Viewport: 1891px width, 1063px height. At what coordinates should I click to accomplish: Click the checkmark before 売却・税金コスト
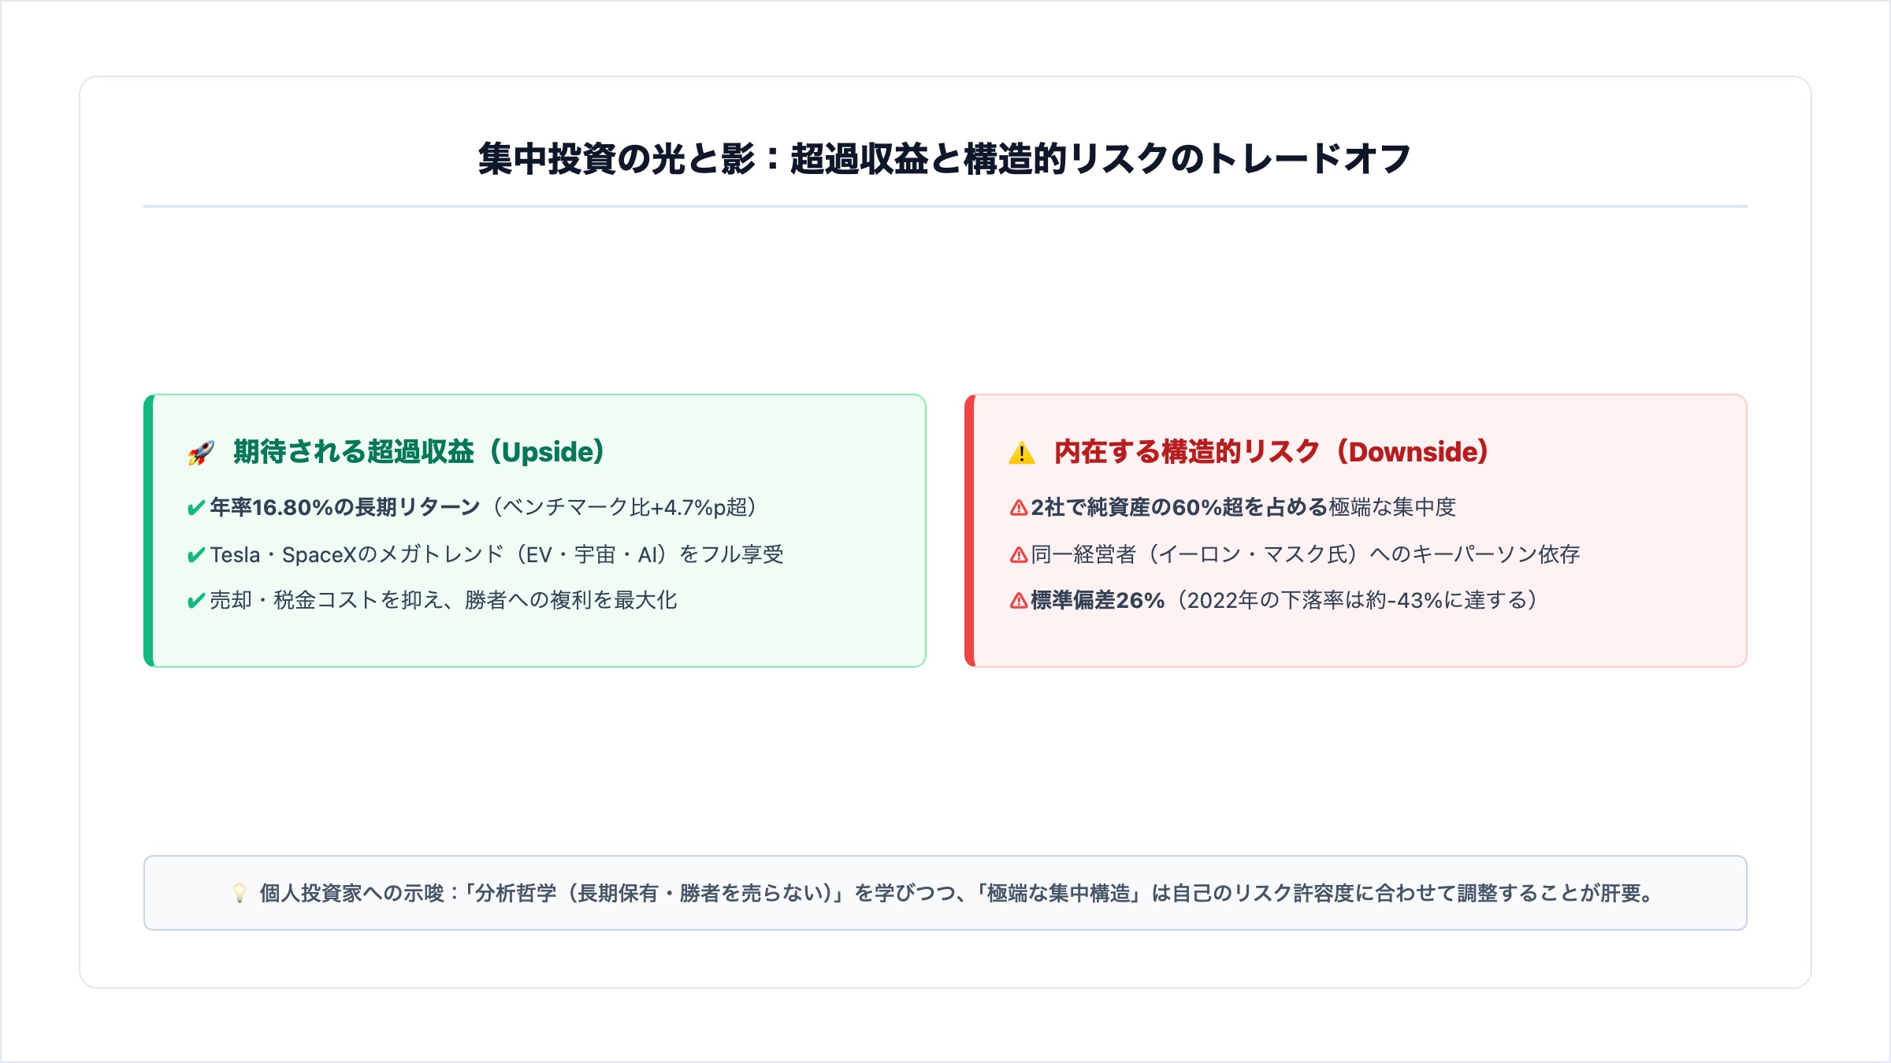pyautogui.click(x=196, y=601)
